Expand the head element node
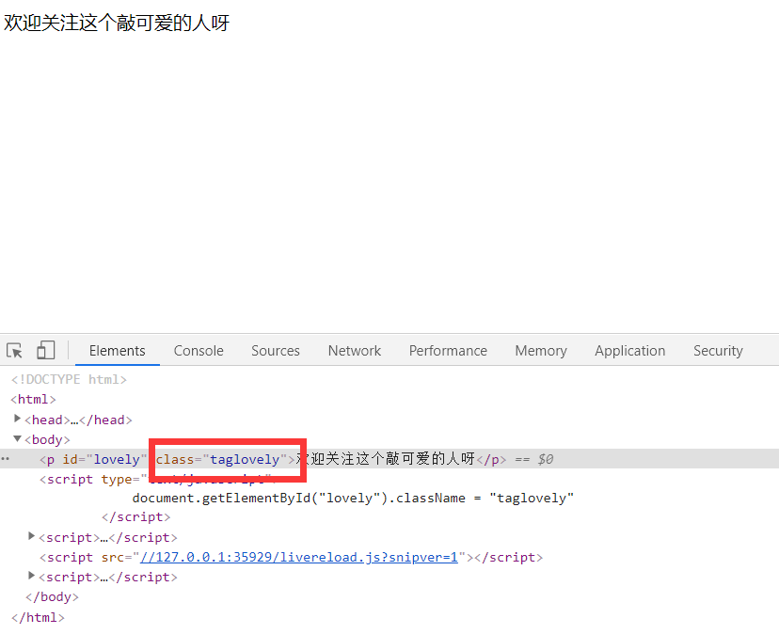This screenshot has height=634, width=779. [17, 419]
